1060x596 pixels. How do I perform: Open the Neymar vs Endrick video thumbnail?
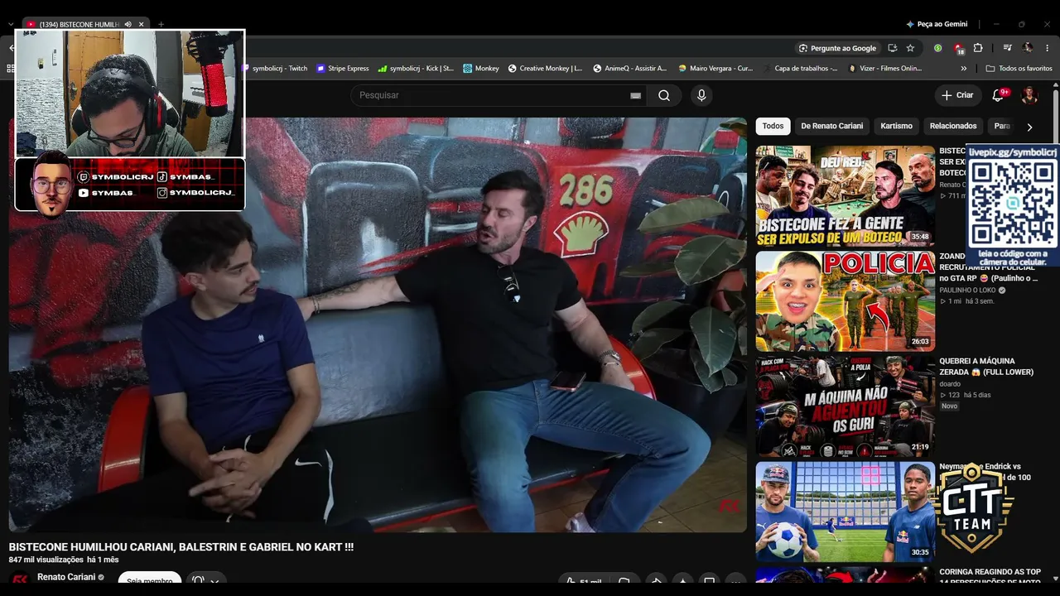coord(845,512)
